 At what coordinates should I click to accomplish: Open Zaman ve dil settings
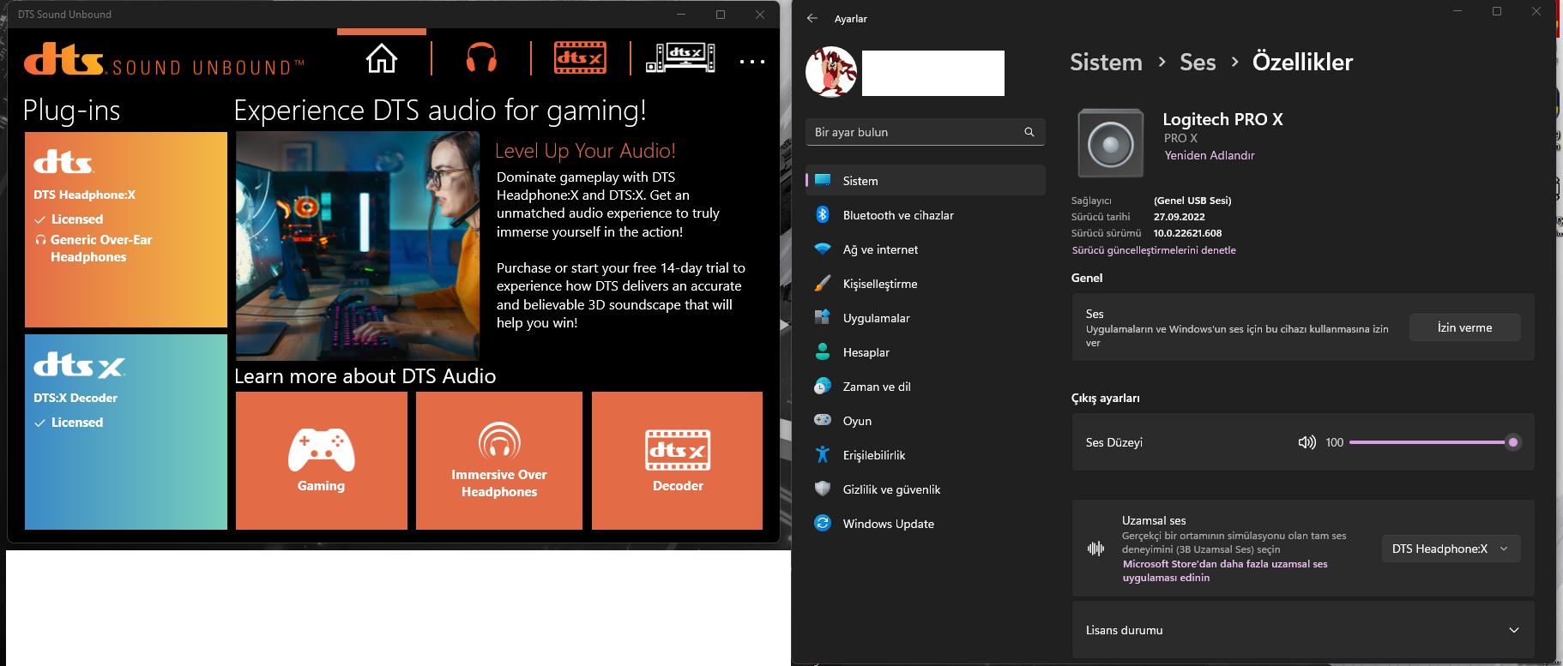click(925, 387)
